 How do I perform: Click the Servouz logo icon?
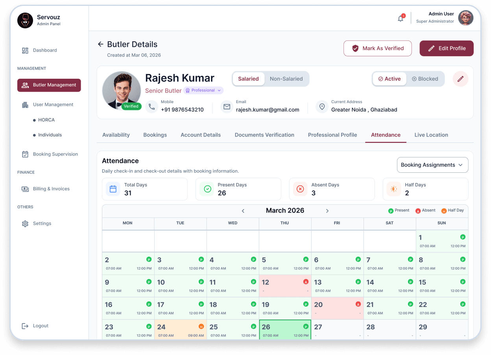tap(25, 20)
